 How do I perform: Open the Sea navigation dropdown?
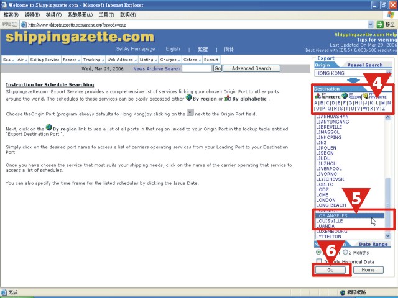click(x=8, y=60)
